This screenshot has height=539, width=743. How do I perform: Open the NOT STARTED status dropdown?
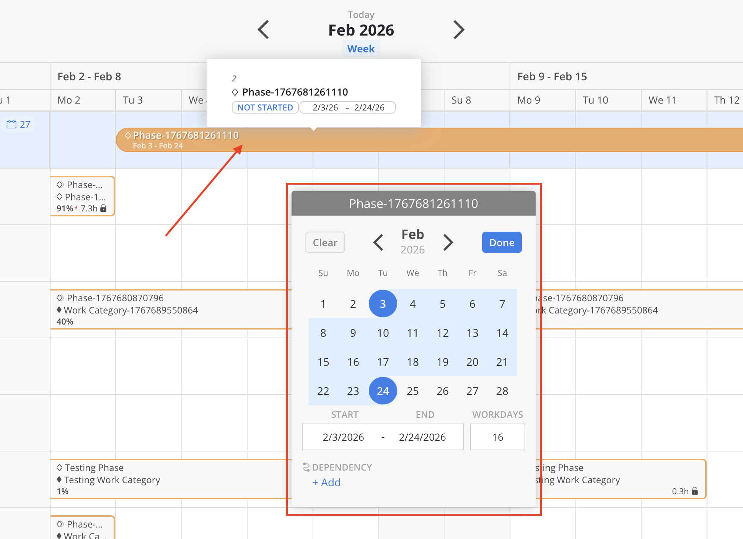[265, 108]
